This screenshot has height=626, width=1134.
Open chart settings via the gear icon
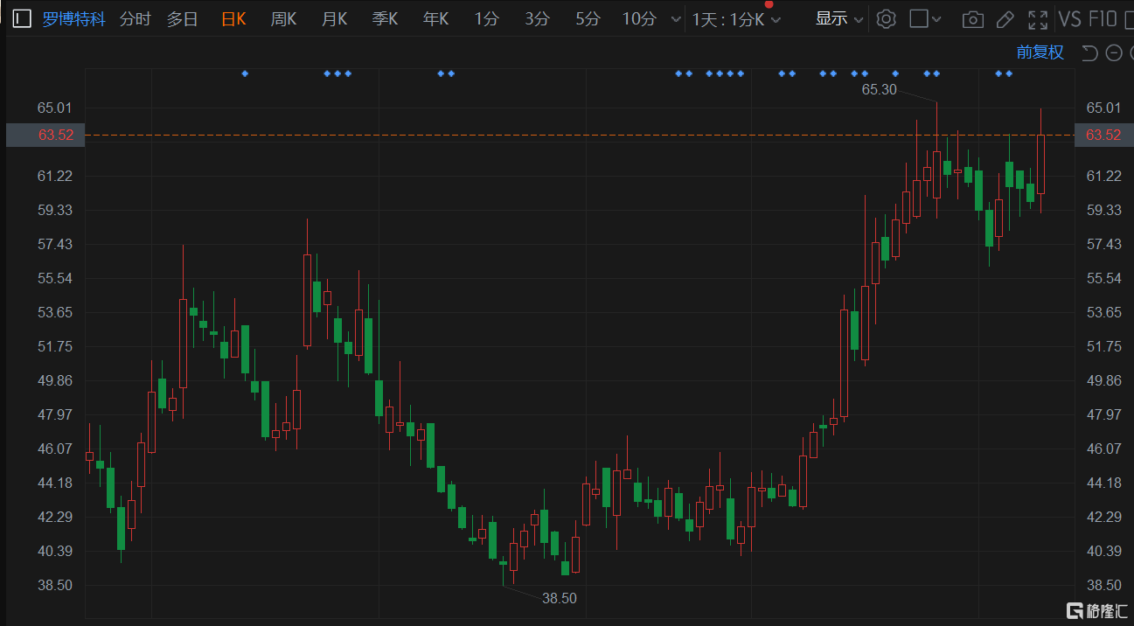coord(886,18)
